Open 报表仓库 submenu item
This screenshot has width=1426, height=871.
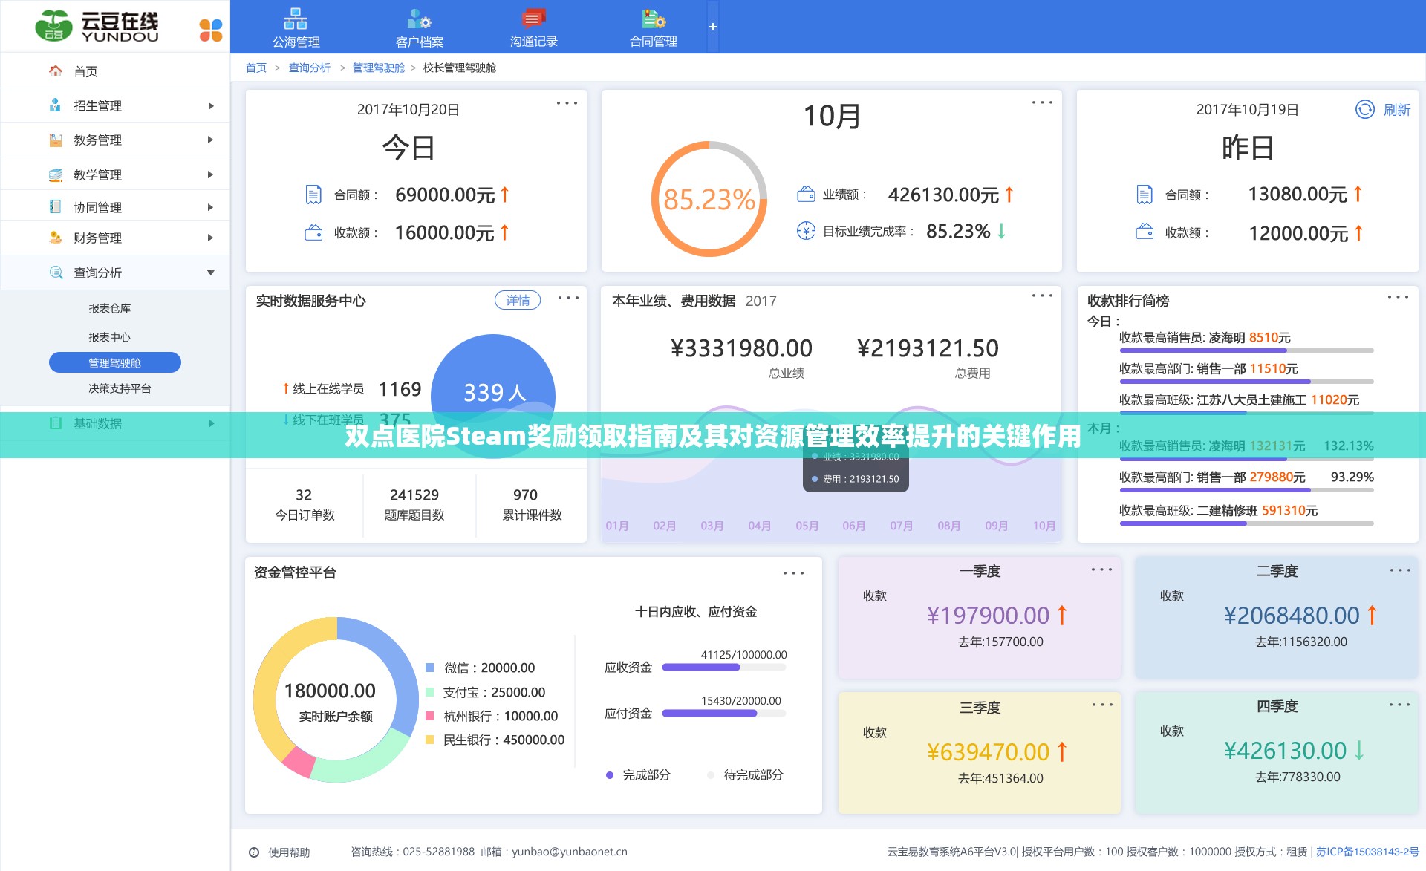tap(109, 308)
